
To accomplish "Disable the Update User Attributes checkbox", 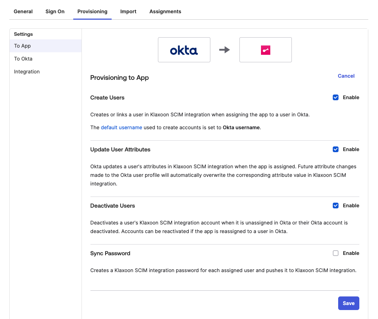I will point(336,149).
